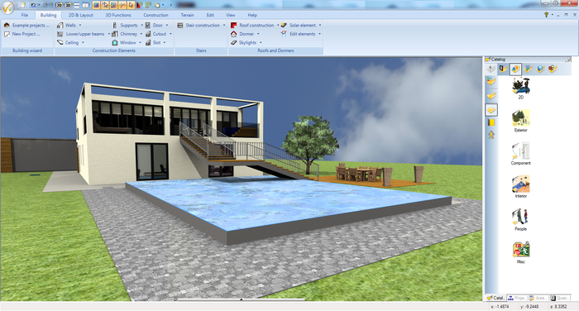Click the Window element icon

[115, 42]
